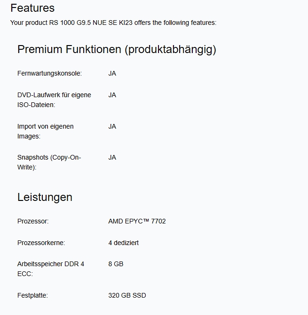This screenshot has width=308, height=315.
Task: Click the 320 GB SSD value
Action: [x=127, y=295]
